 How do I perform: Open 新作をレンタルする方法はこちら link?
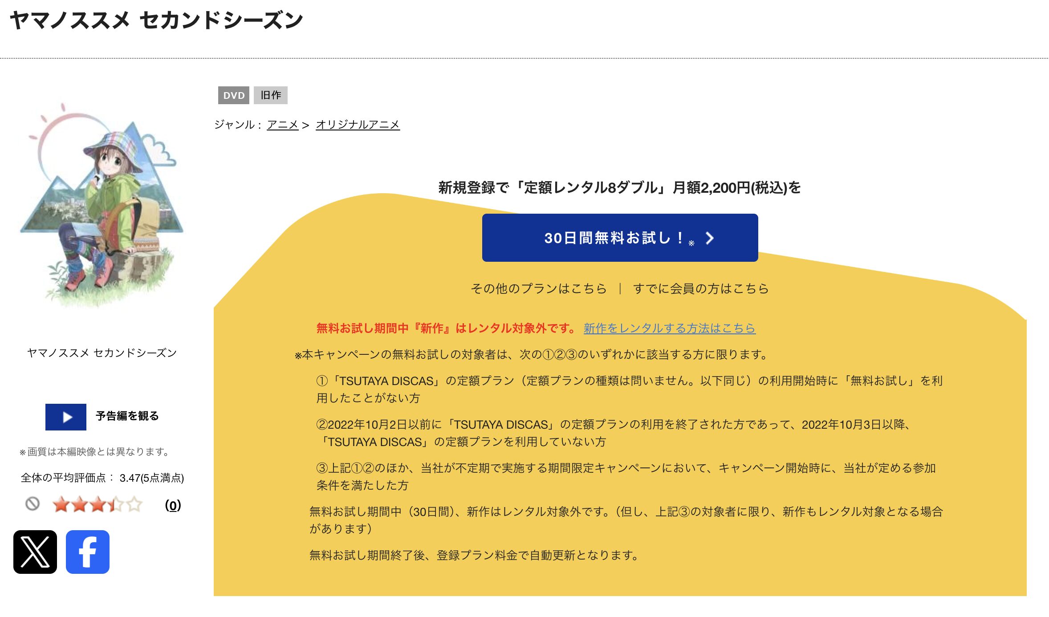tap(669, 328)
